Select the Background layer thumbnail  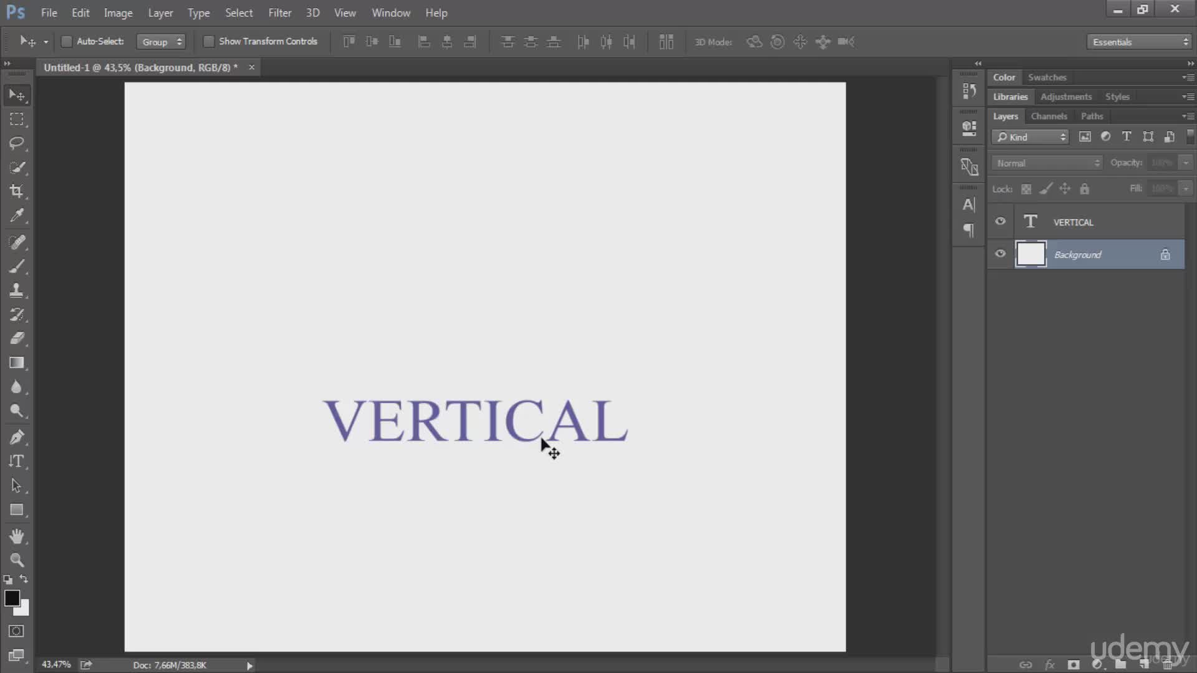(x=1031, y=254)
